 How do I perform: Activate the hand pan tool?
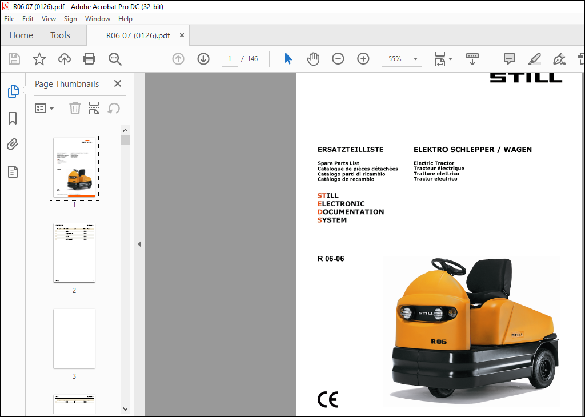(313, 59)
